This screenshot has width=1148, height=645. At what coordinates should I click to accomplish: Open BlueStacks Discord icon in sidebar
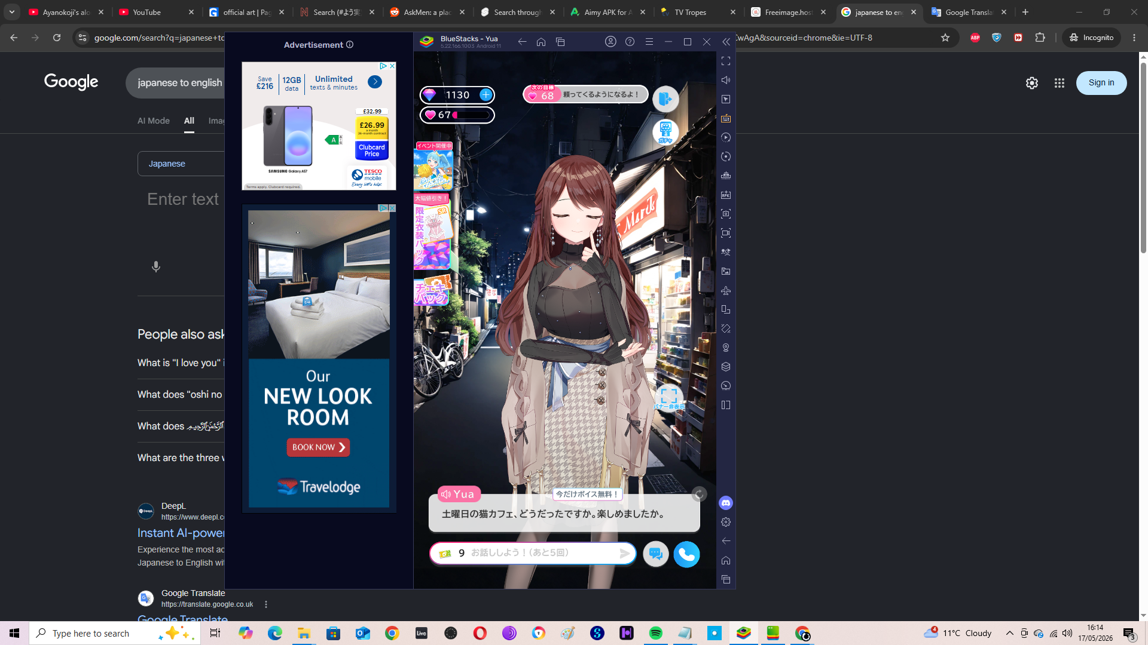pyautogui.click(x=726, y=503)
